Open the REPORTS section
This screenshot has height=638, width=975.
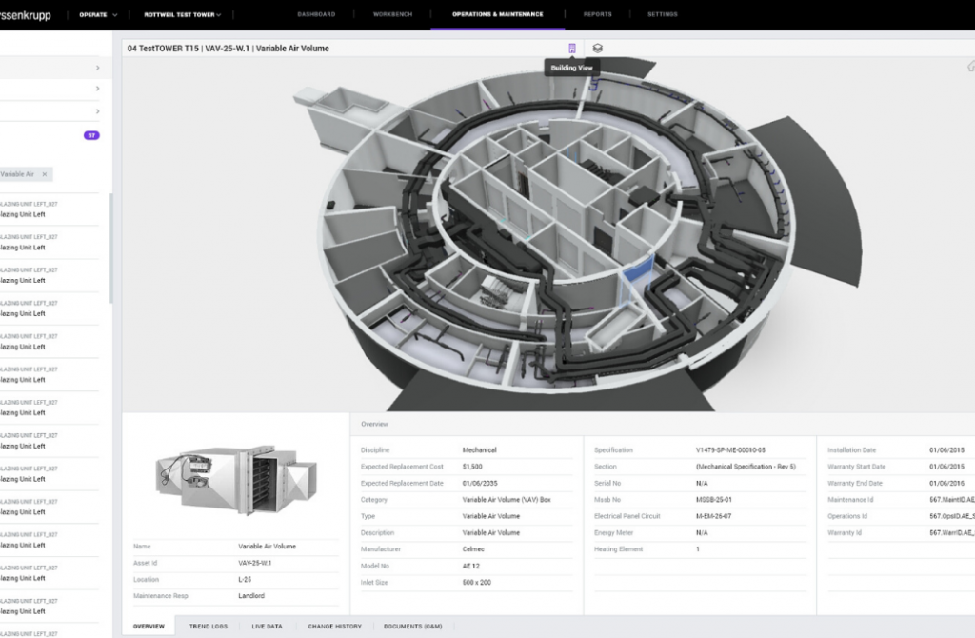598,14
